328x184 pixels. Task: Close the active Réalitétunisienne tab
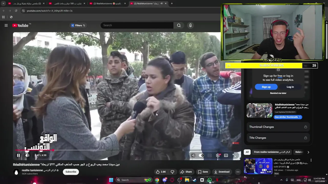[166, 4]
